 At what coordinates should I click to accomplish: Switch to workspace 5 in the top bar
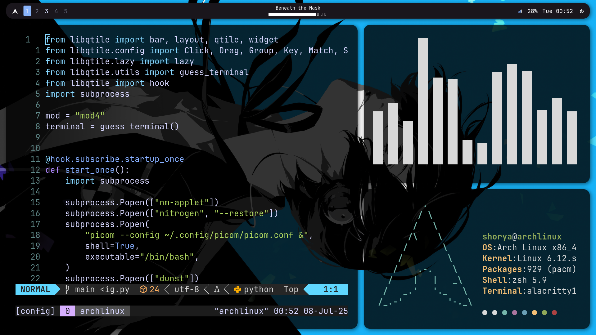[x=66, y=11]
